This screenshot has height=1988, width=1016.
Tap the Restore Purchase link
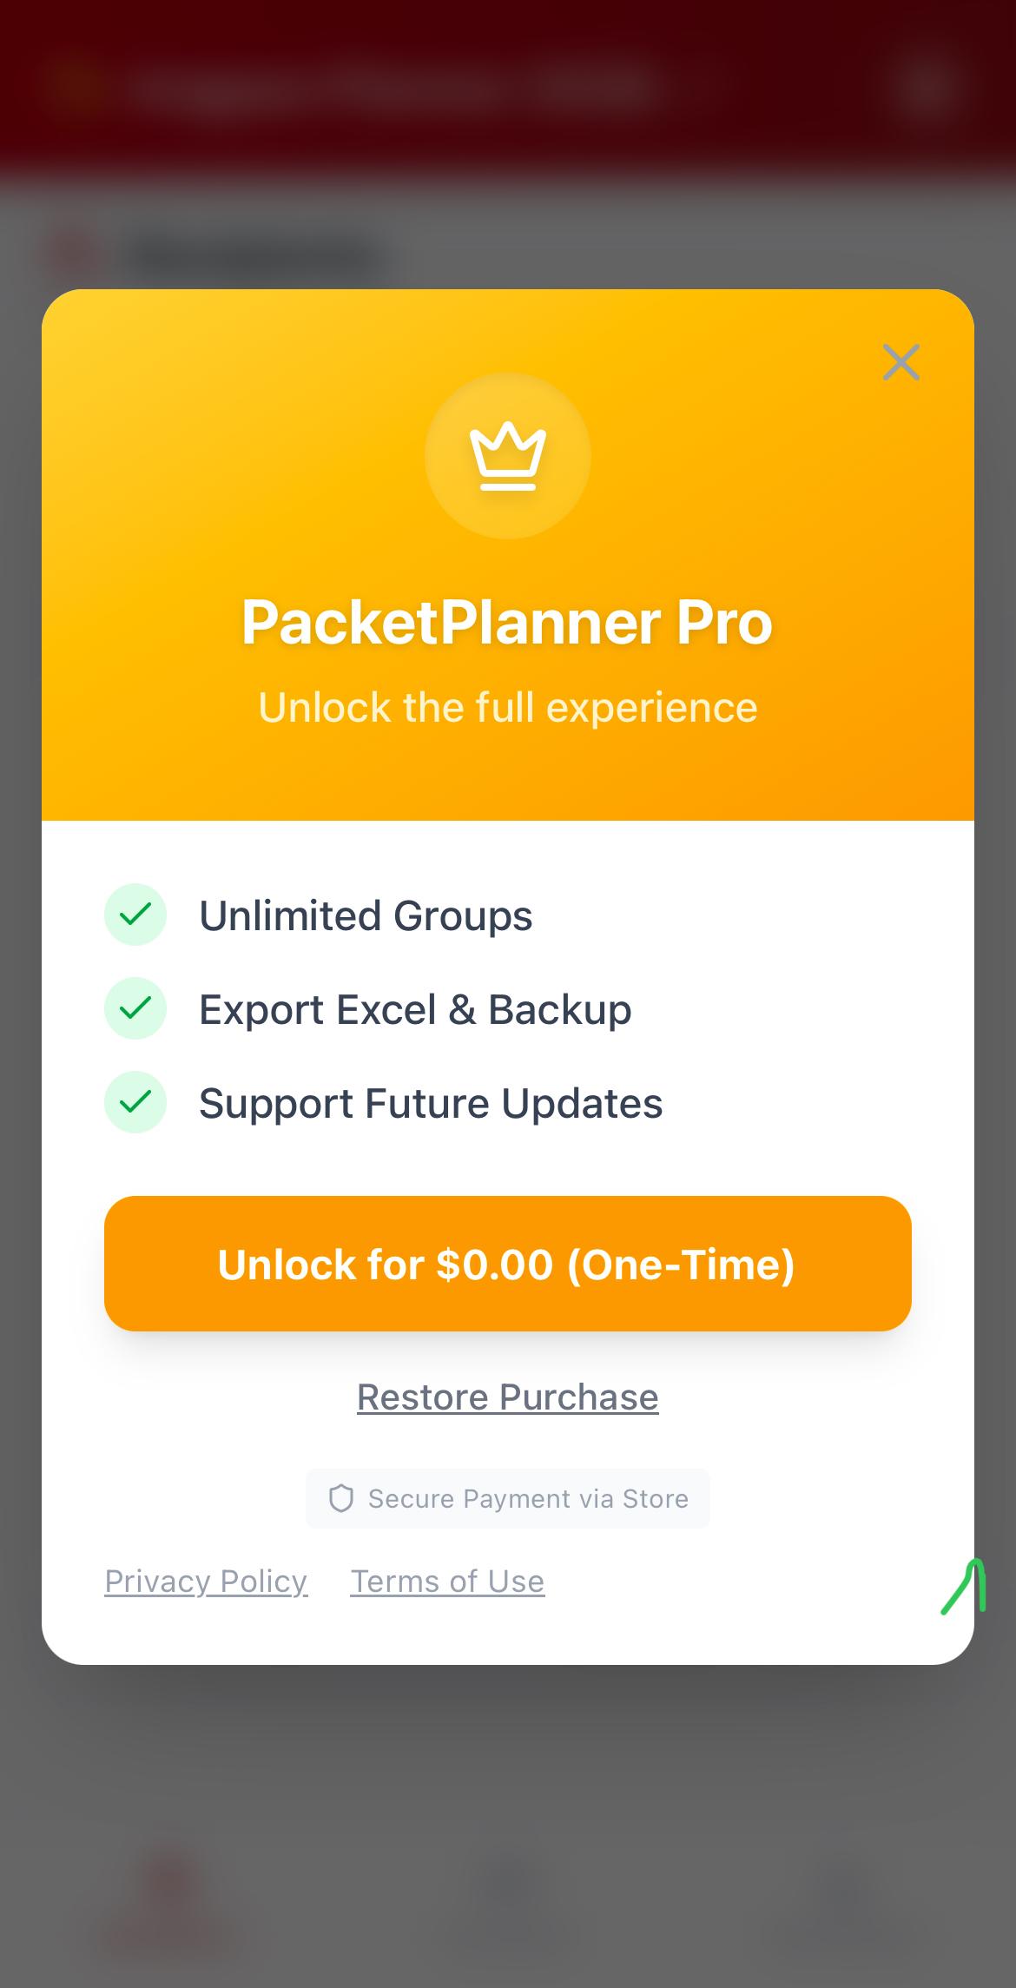508,1397
